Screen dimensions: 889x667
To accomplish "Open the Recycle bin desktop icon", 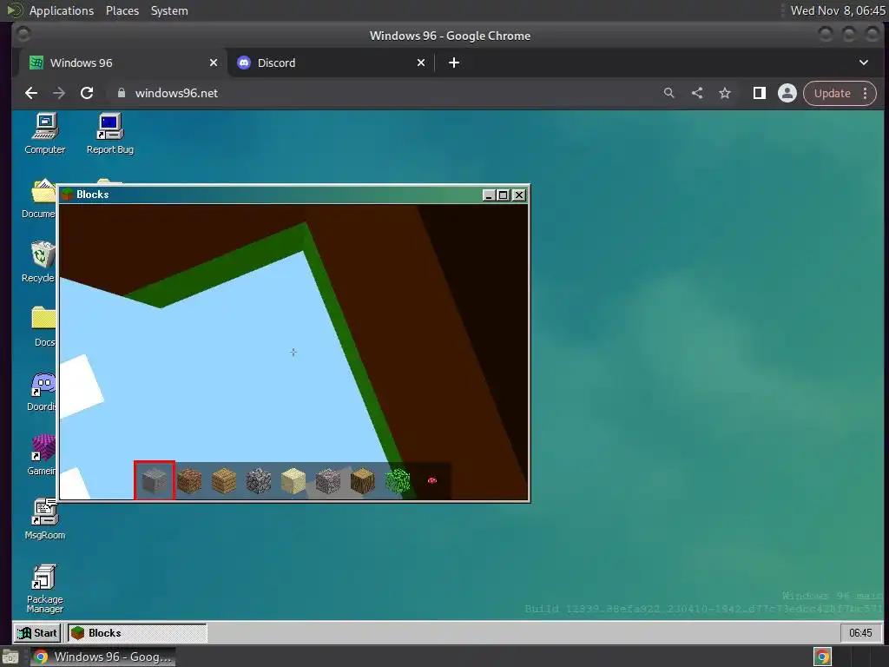I will tap(38, 262).
